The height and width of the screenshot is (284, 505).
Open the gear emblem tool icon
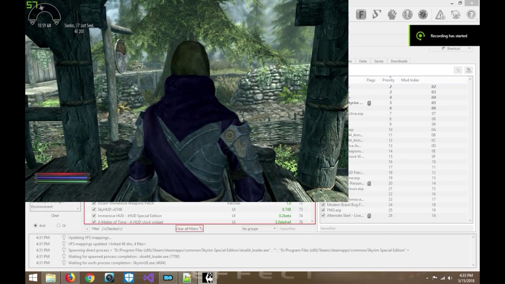(423, 15)
